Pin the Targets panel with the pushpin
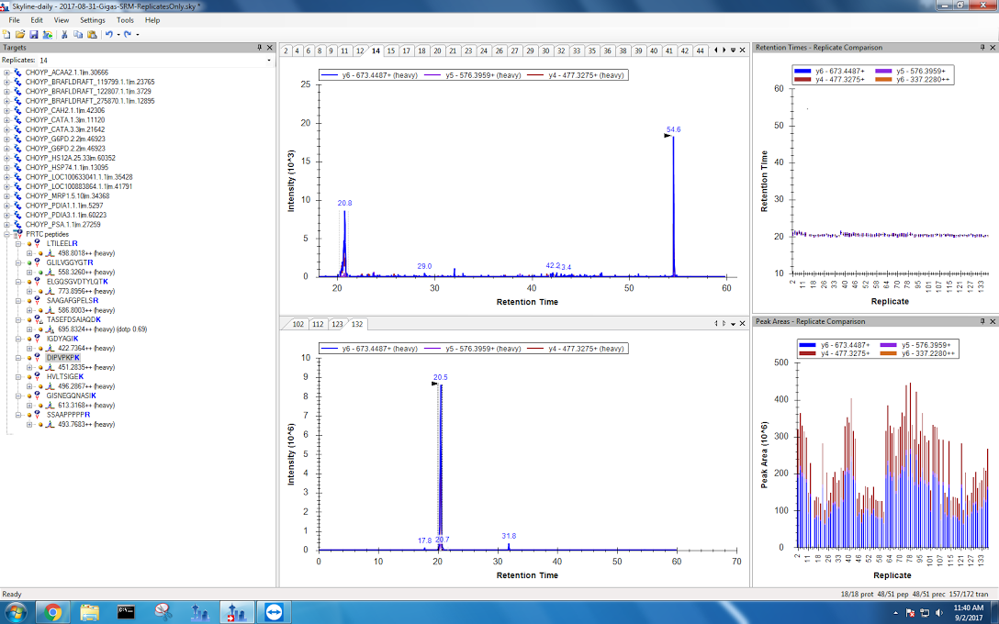Image resolution: width=999 pixels, height=624 pixels. 259,47
